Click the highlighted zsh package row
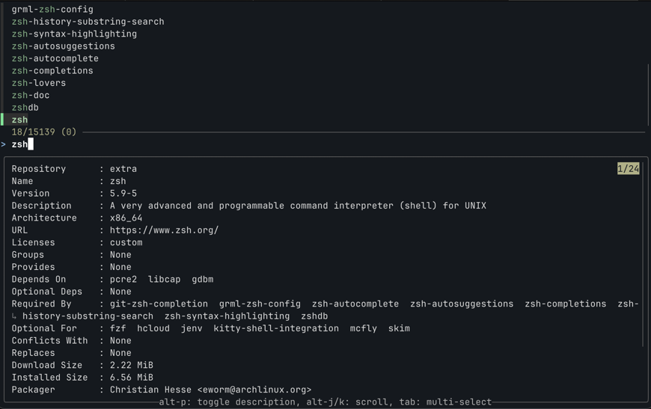Screen dimensions: 651x409 20,120
